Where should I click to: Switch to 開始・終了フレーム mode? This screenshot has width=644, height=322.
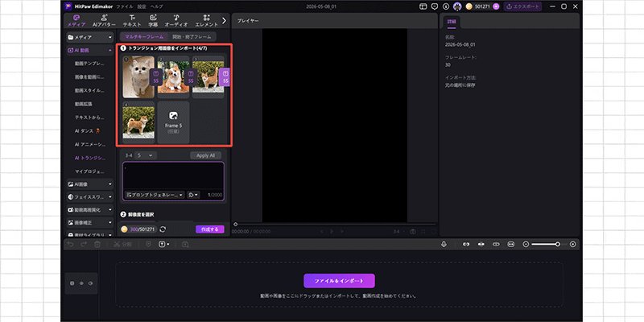(x=192, y=36)
